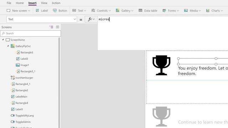
Task: Open the Action tab
Action: click(56, 3)
